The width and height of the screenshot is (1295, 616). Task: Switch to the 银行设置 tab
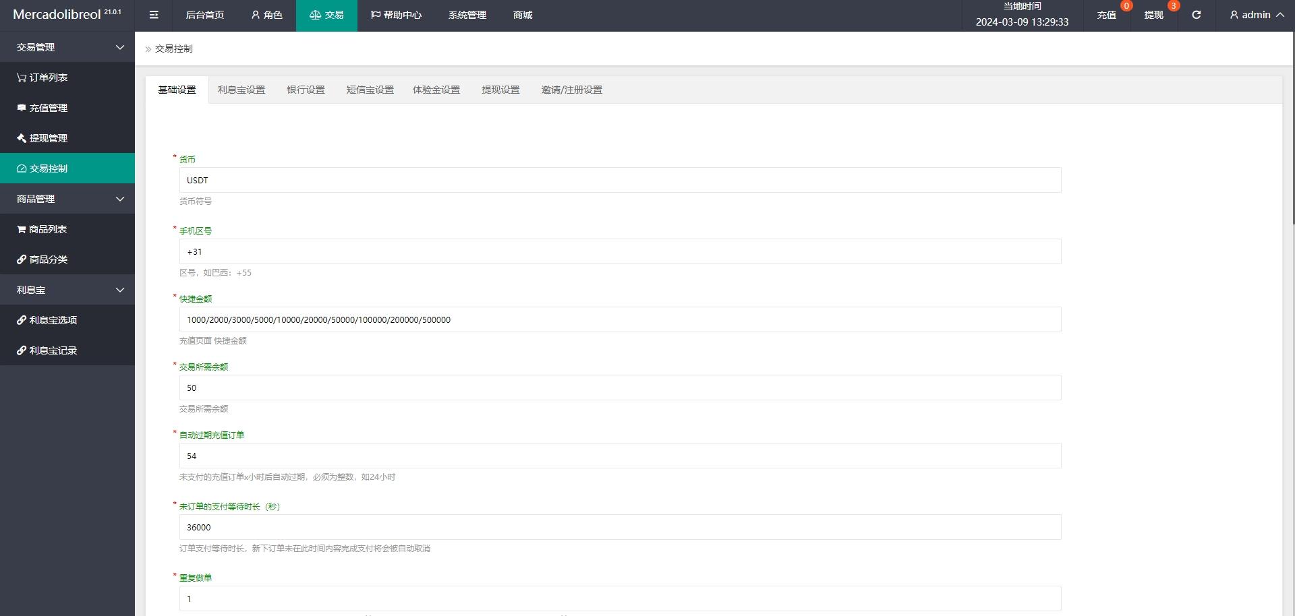point(306,90)
